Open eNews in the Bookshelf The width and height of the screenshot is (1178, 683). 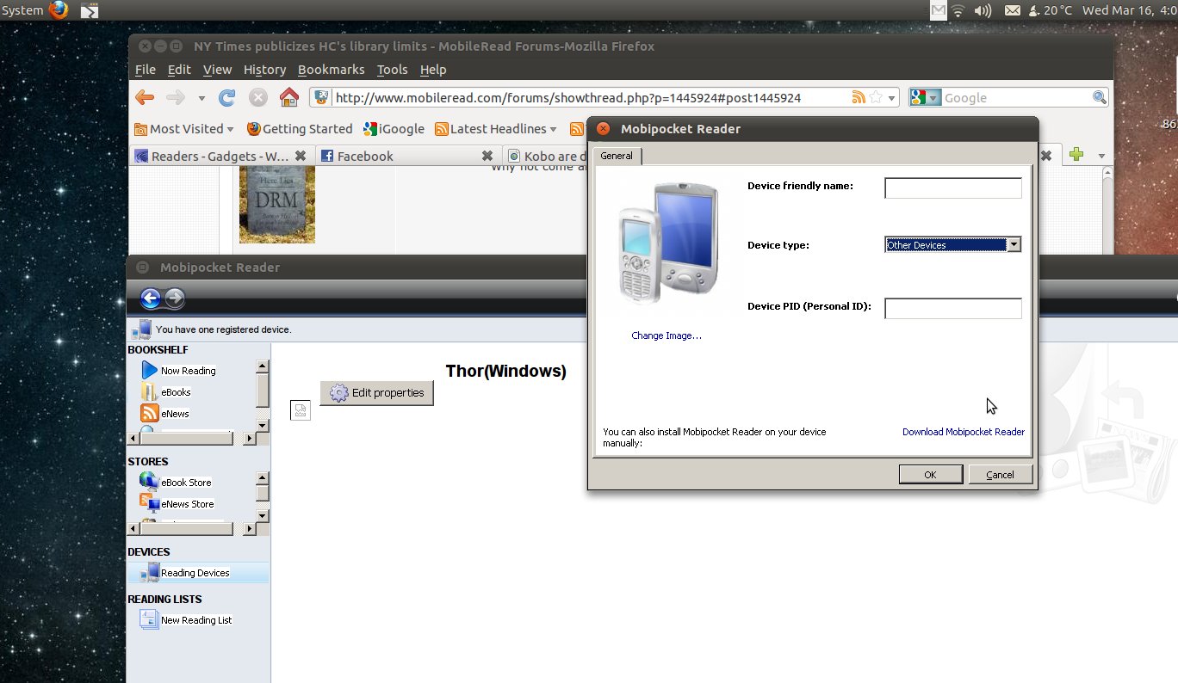pos(164,414)
